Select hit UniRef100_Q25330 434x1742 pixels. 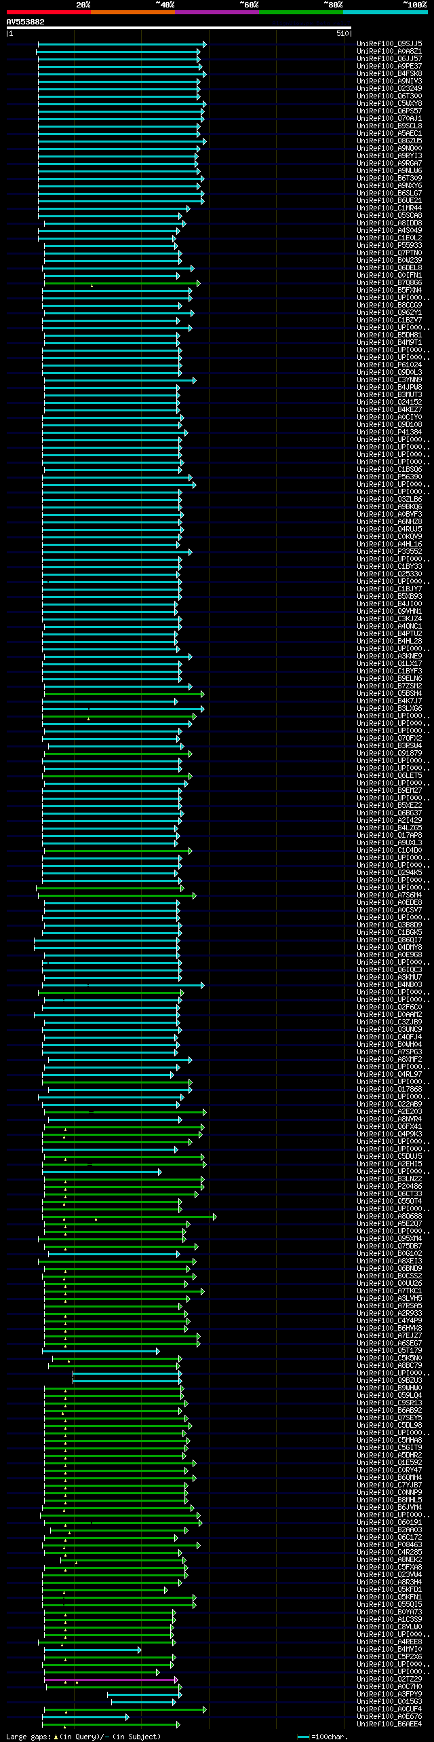pyautogui.click(x=389, y=574)
